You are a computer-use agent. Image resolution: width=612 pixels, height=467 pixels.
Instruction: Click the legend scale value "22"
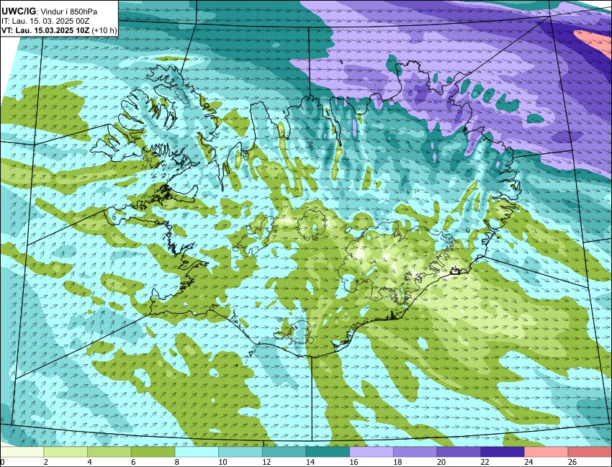click(485, 462)
